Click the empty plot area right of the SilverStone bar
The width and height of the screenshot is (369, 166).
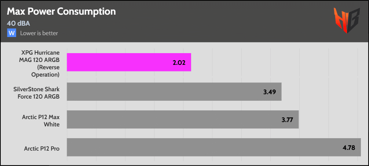point(323,91)
